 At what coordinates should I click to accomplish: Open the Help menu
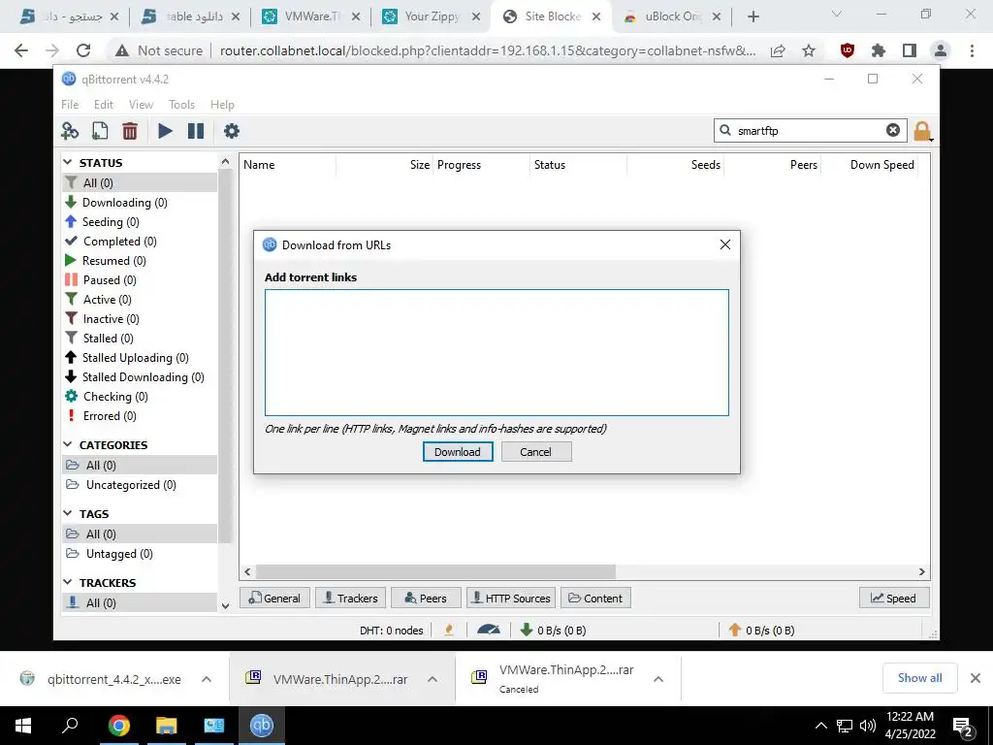pos(222,104)
